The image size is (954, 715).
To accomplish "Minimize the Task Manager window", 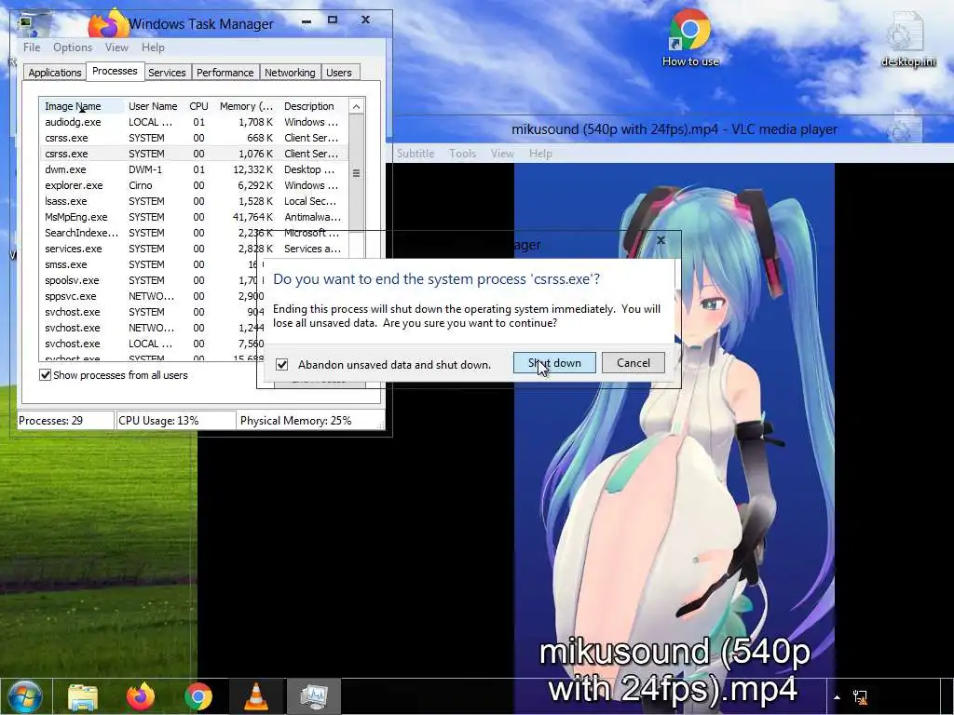I will pos(307,21).
